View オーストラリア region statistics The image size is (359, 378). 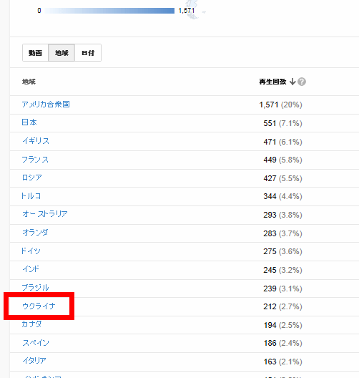click(45, 214)
